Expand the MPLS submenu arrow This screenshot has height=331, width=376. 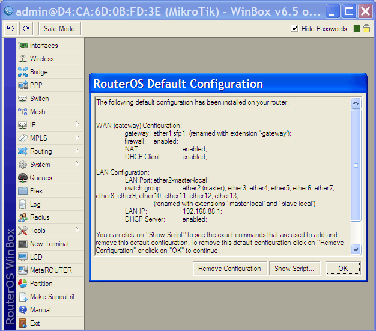(77, 137)
